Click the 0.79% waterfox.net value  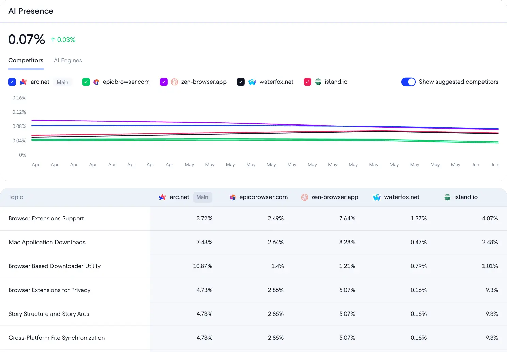[419, 266]
